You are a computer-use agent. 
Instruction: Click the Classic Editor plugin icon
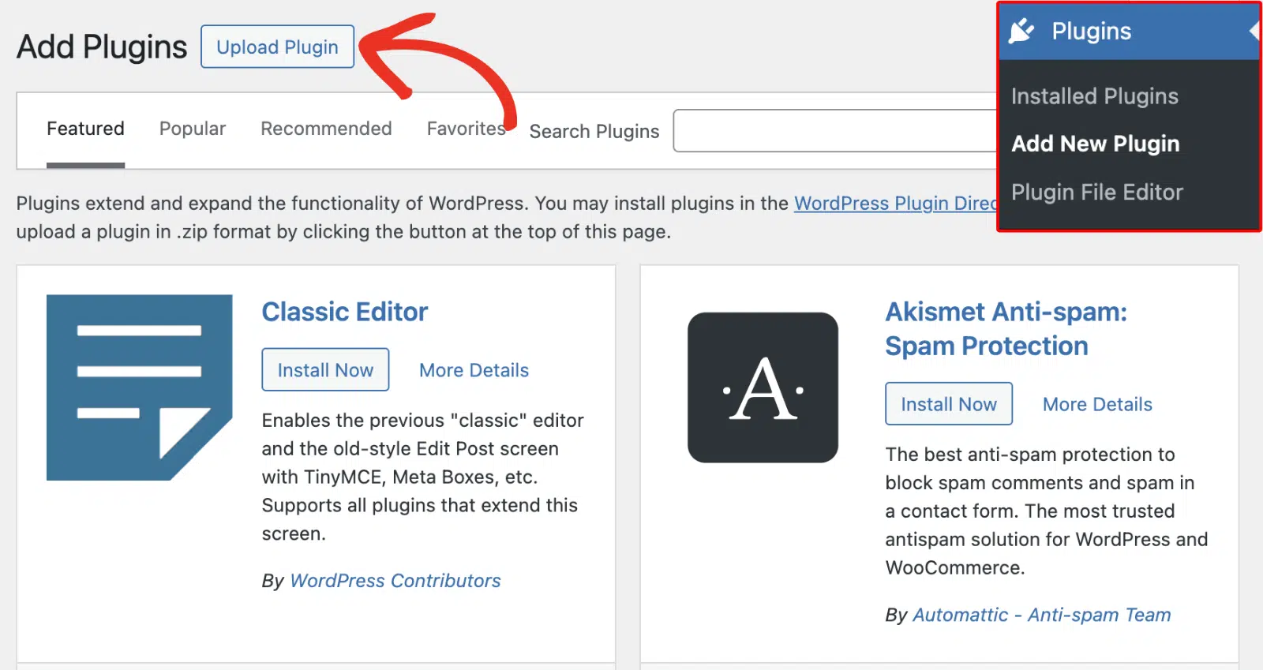tap(140, 387)
